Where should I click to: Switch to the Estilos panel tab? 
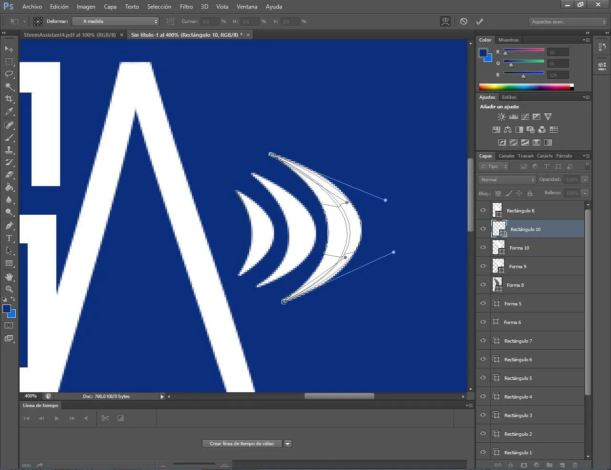[509, 97]
